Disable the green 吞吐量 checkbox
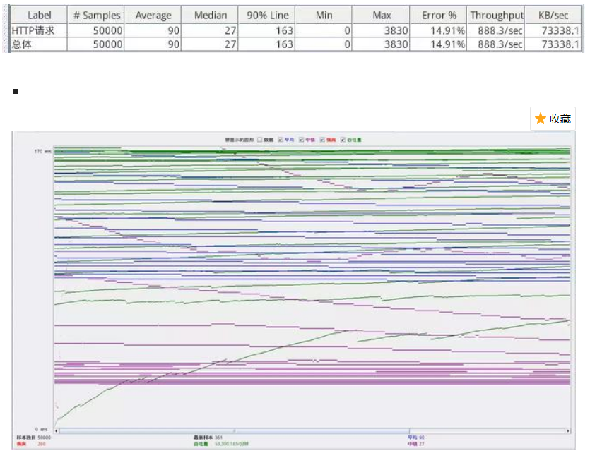 [x=343, y=140]
